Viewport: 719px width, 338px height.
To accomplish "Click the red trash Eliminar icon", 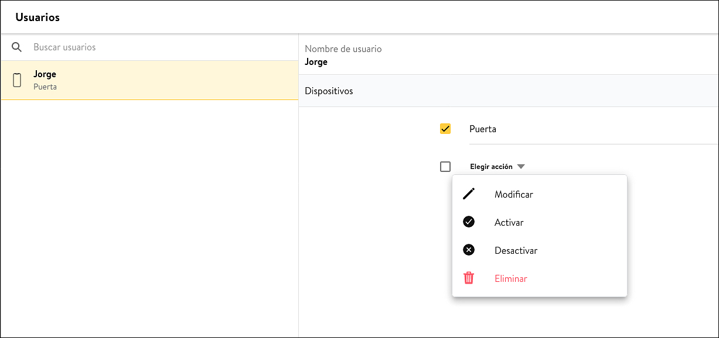I will click(x=469, y=278).
